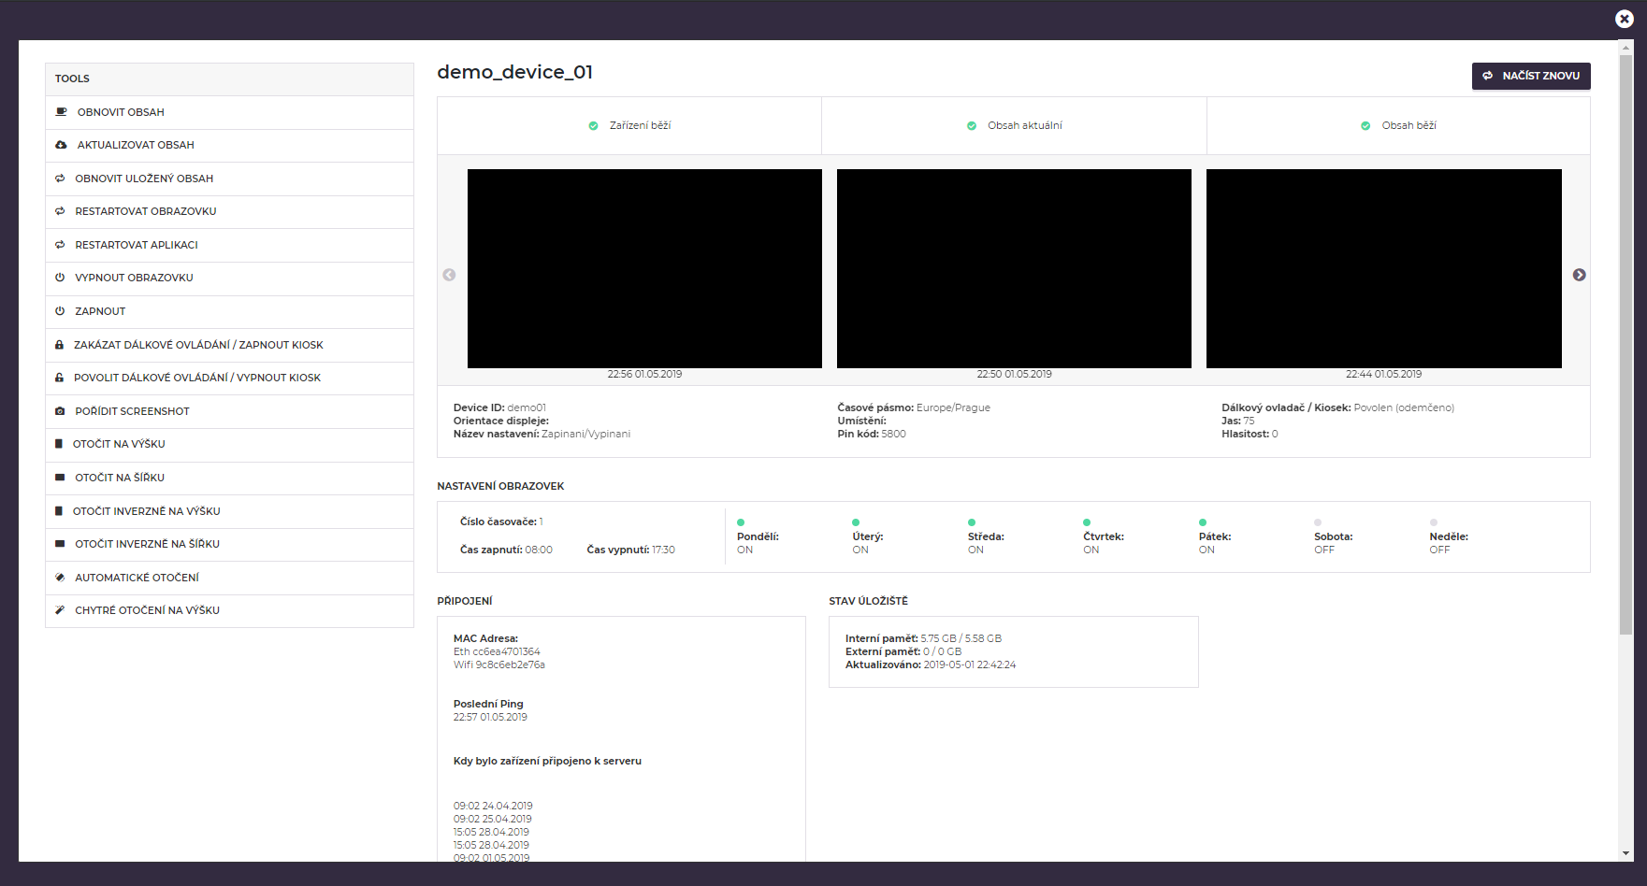Click the scrollbar down arrow
The image size is (1647, 886).
pyautogui.click(x=1626, y=853)
